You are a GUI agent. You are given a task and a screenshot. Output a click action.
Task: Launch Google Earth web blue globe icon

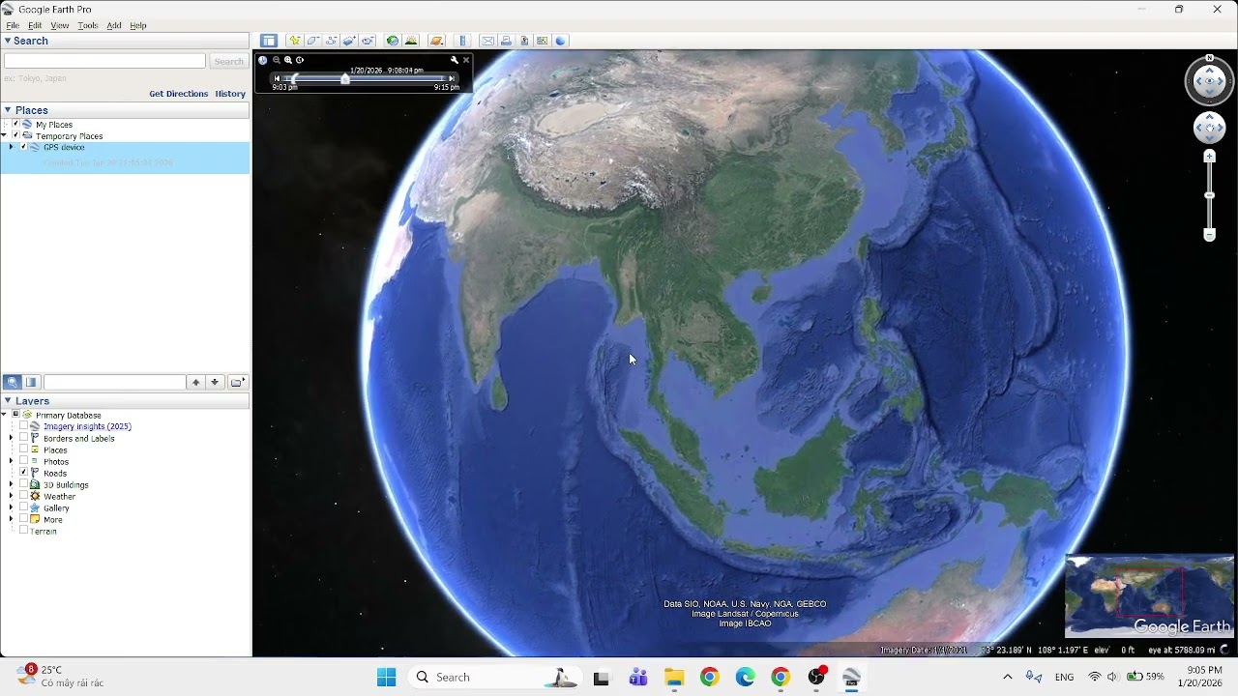[x=560, y=41]
